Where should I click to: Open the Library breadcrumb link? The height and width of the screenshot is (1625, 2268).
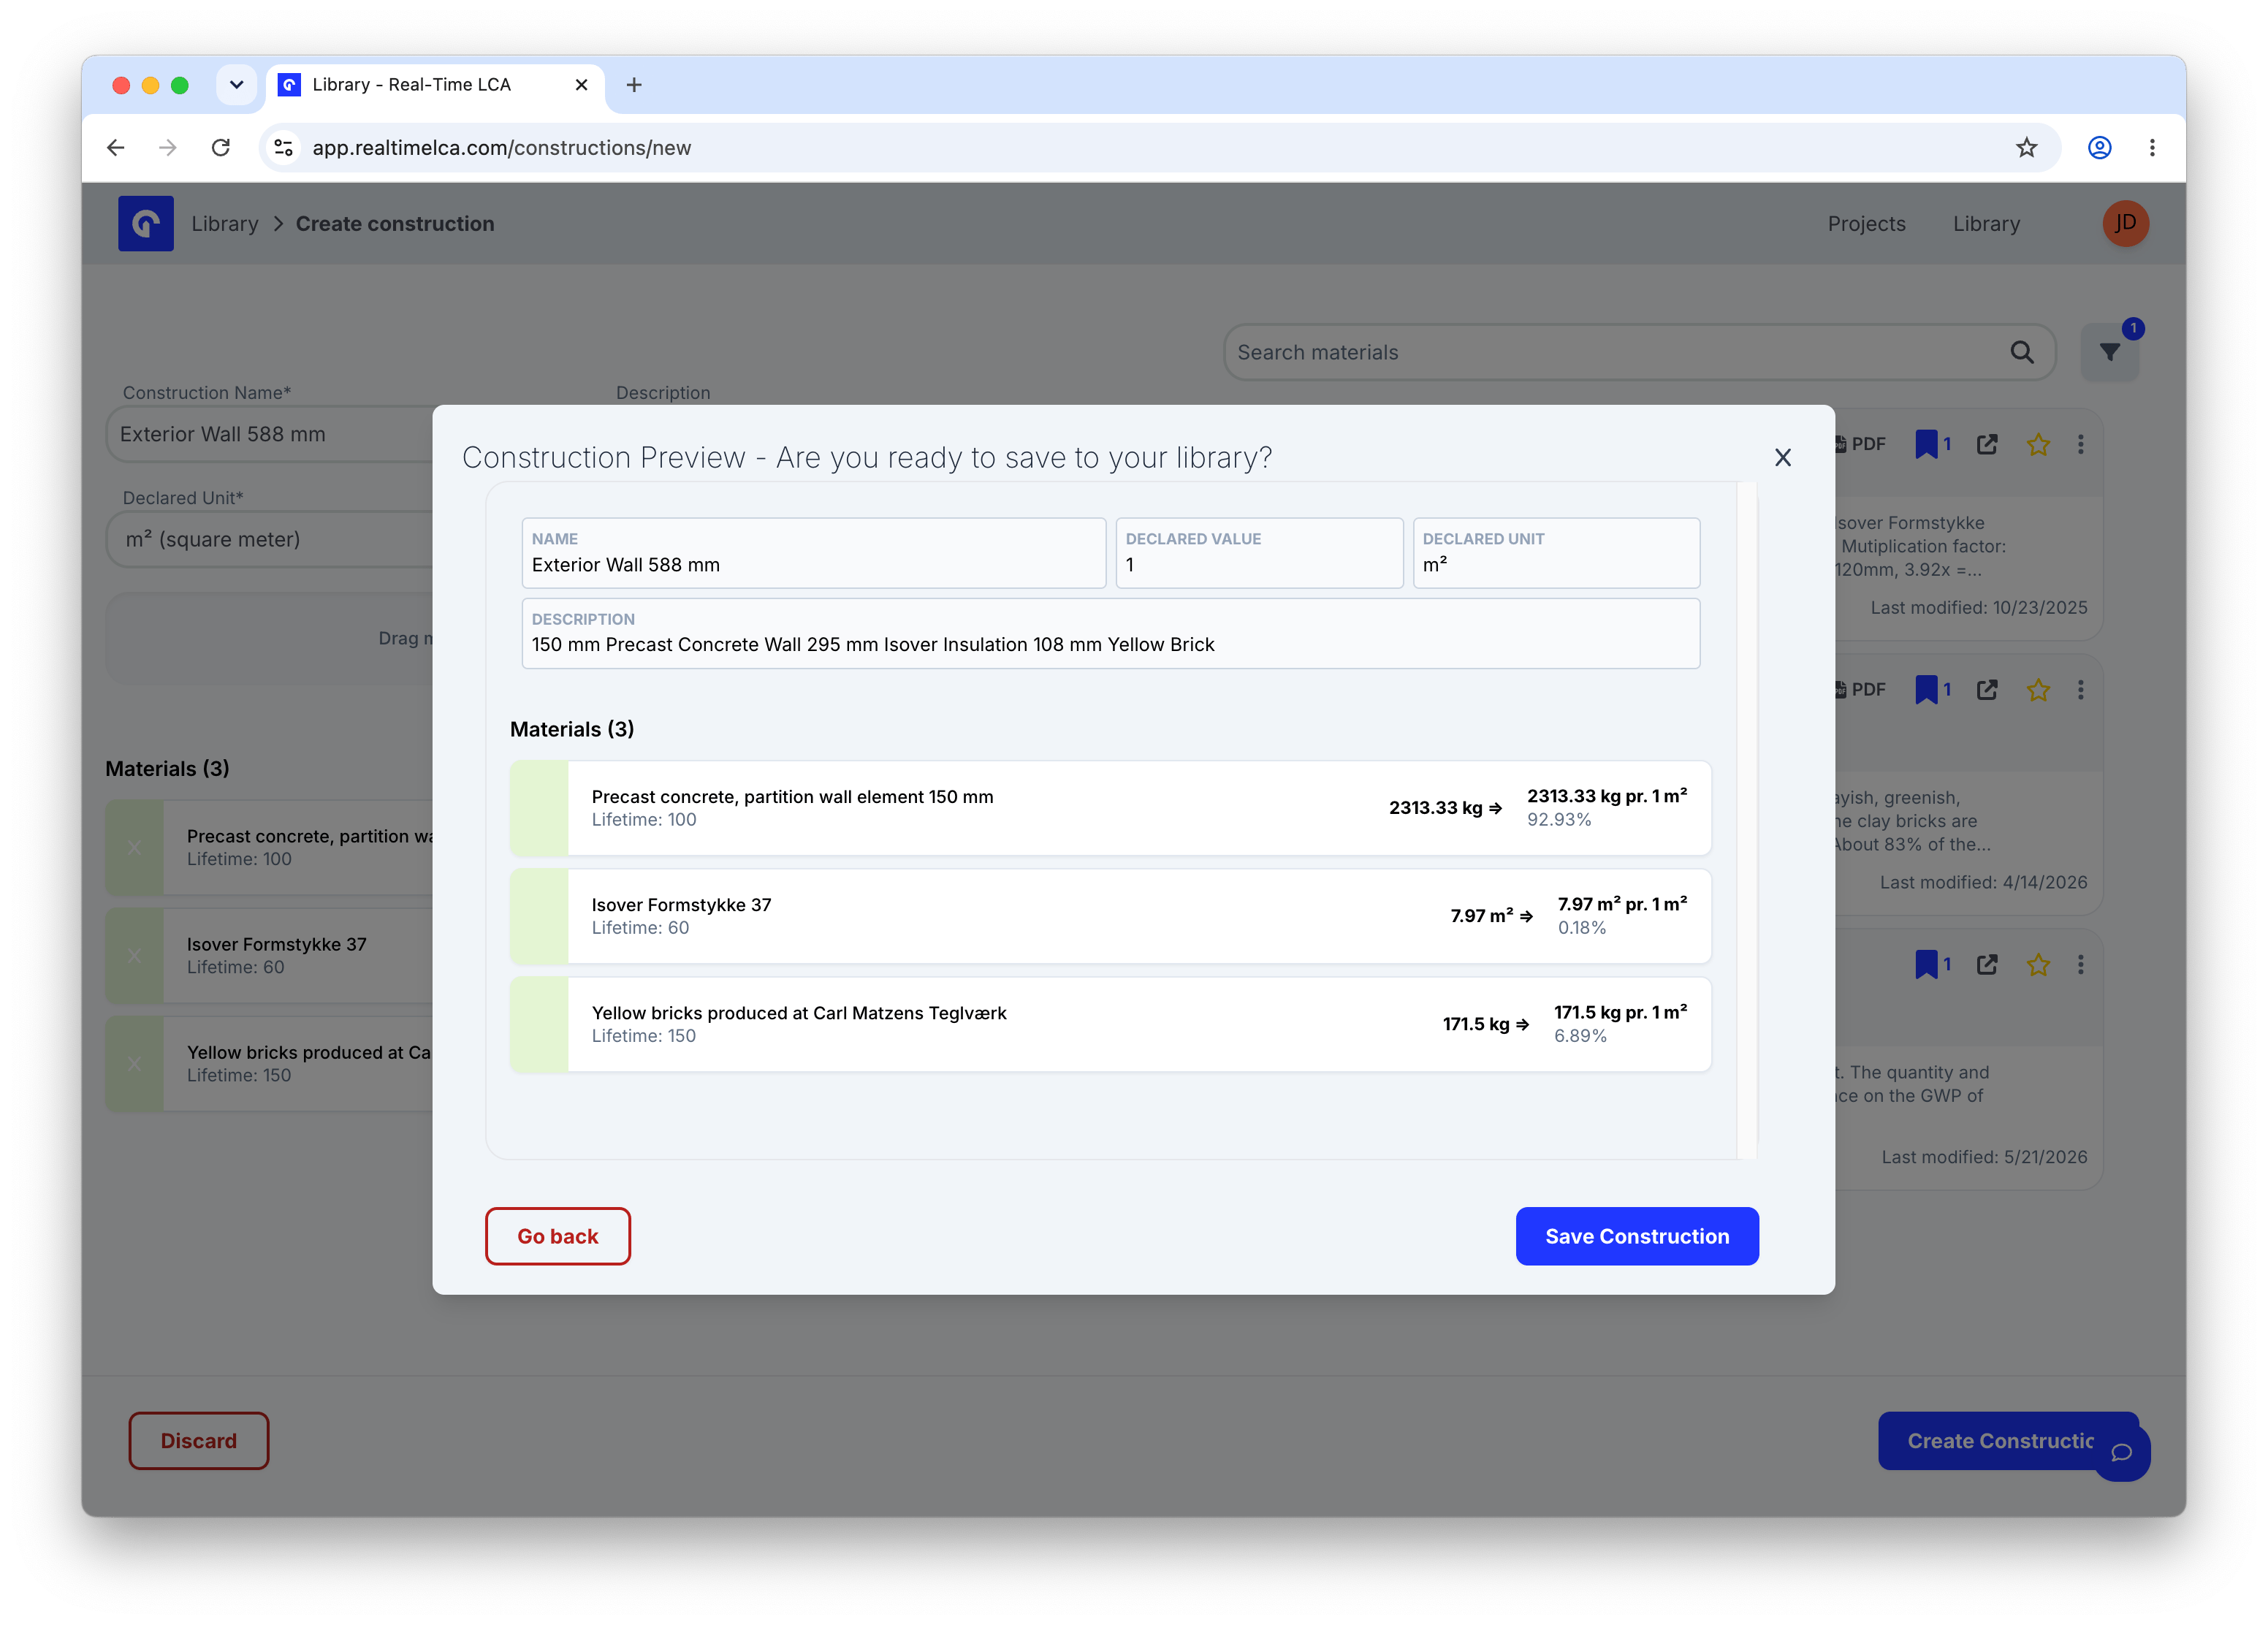225,224
